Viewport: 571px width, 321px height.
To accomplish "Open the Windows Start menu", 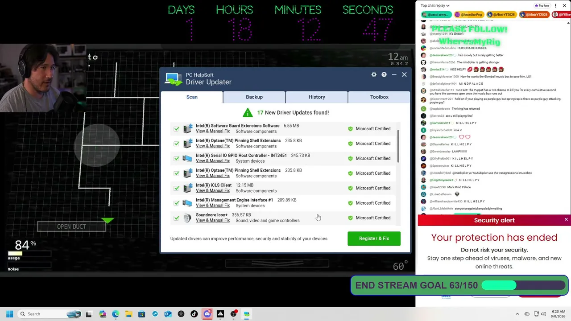I will pos(9,314).
